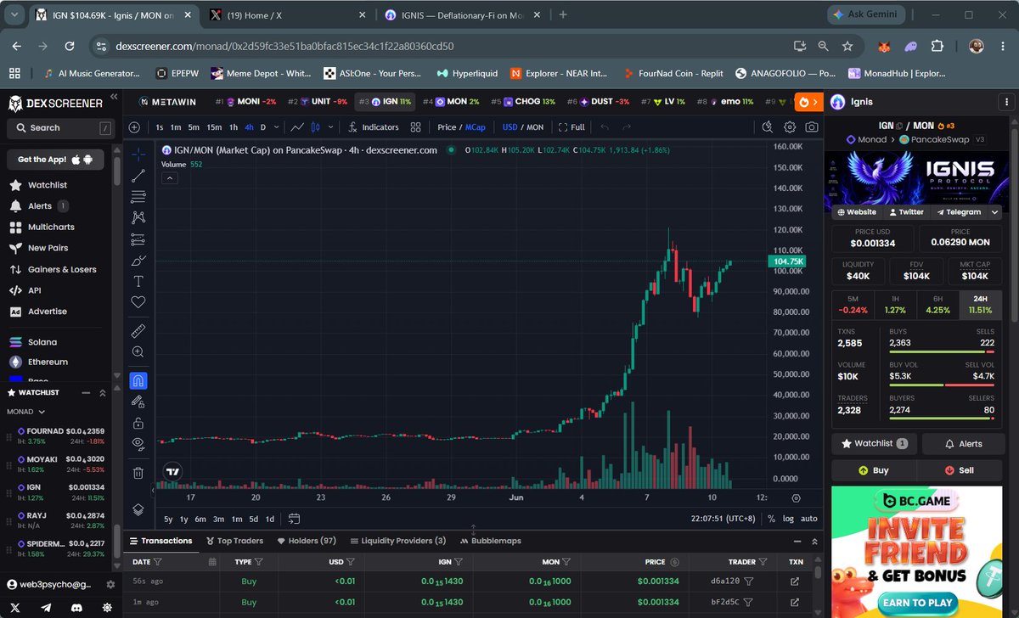Collapse the Volume indicator legend chevron
Screen dimensions: 1019x618
pyautogui.click(x=170, y=178)
